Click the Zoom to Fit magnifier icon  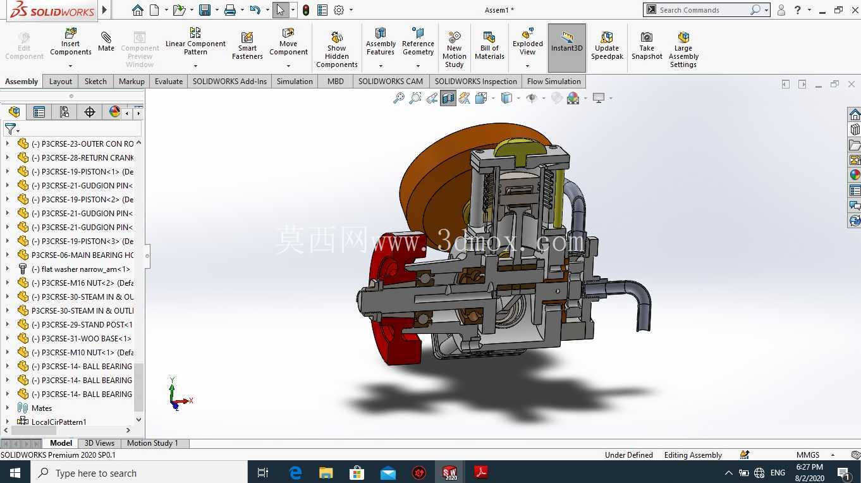point(398,98)
